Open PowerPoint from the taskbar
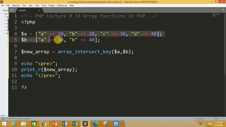226x127 pixels. (54, 124)
